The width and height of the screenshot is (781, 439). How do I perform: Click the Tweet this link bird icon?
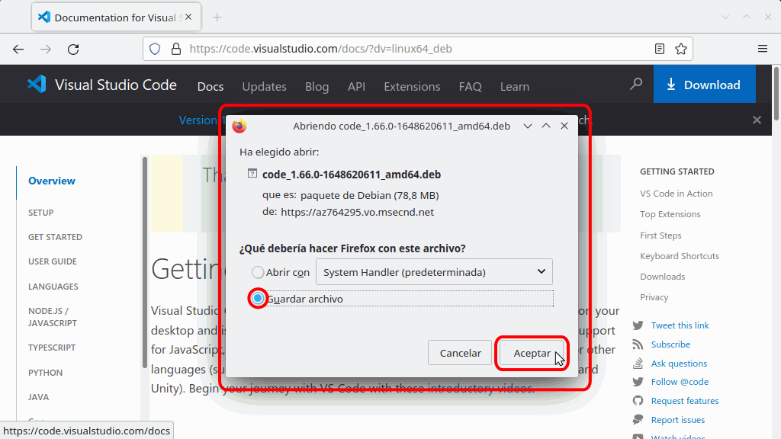pos(638,325)
